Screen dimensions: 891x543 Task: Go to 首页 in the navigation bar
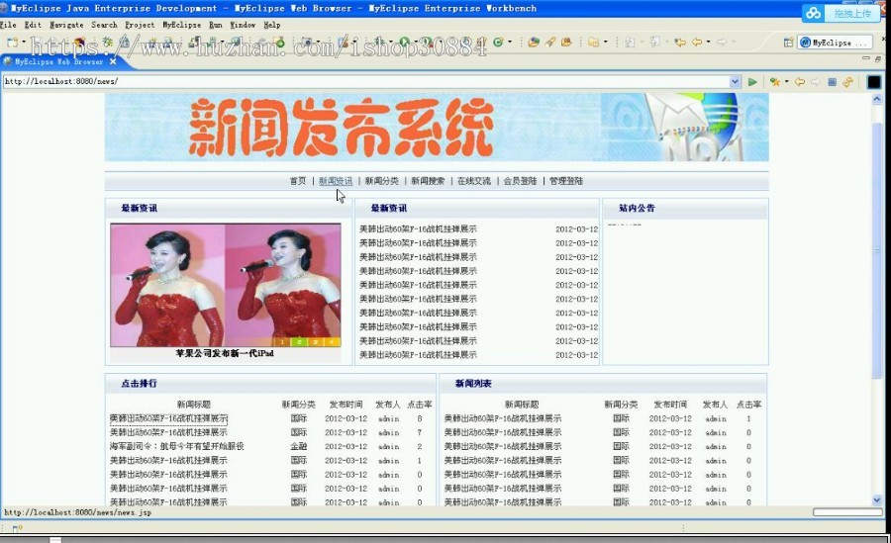pos(298,181)
